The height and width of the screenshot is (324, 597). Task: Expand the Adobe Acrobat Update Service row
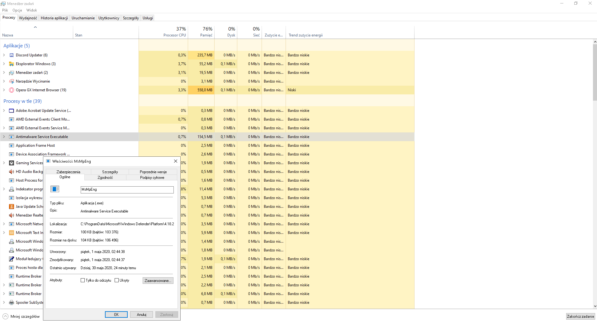pyautogui.click(x=4, y=111)
